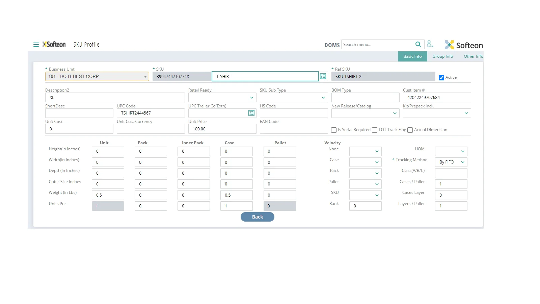Switch to the Group Info tab

point(442,56)
